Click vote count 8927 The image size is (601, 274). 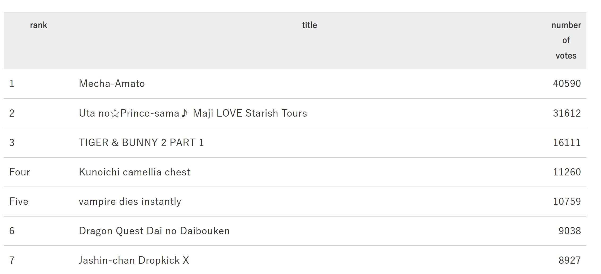pos(570,260)
